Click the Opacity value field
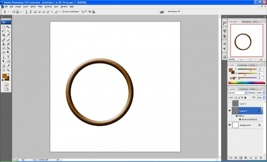Screen dimensions: 267x162 [x=259, y=93]
